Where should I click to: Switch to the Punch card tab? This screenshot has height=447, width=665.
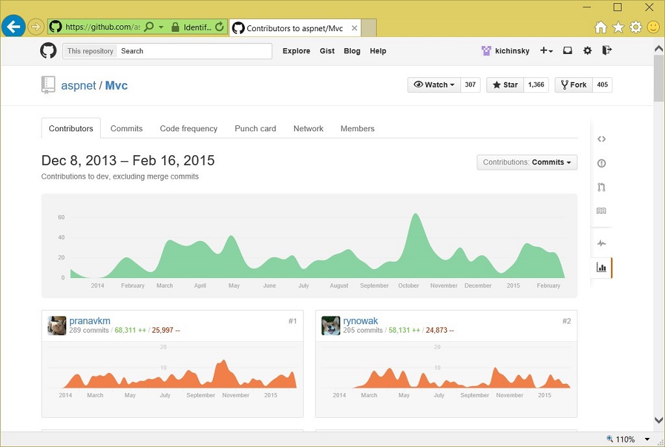tap(255, 129)
